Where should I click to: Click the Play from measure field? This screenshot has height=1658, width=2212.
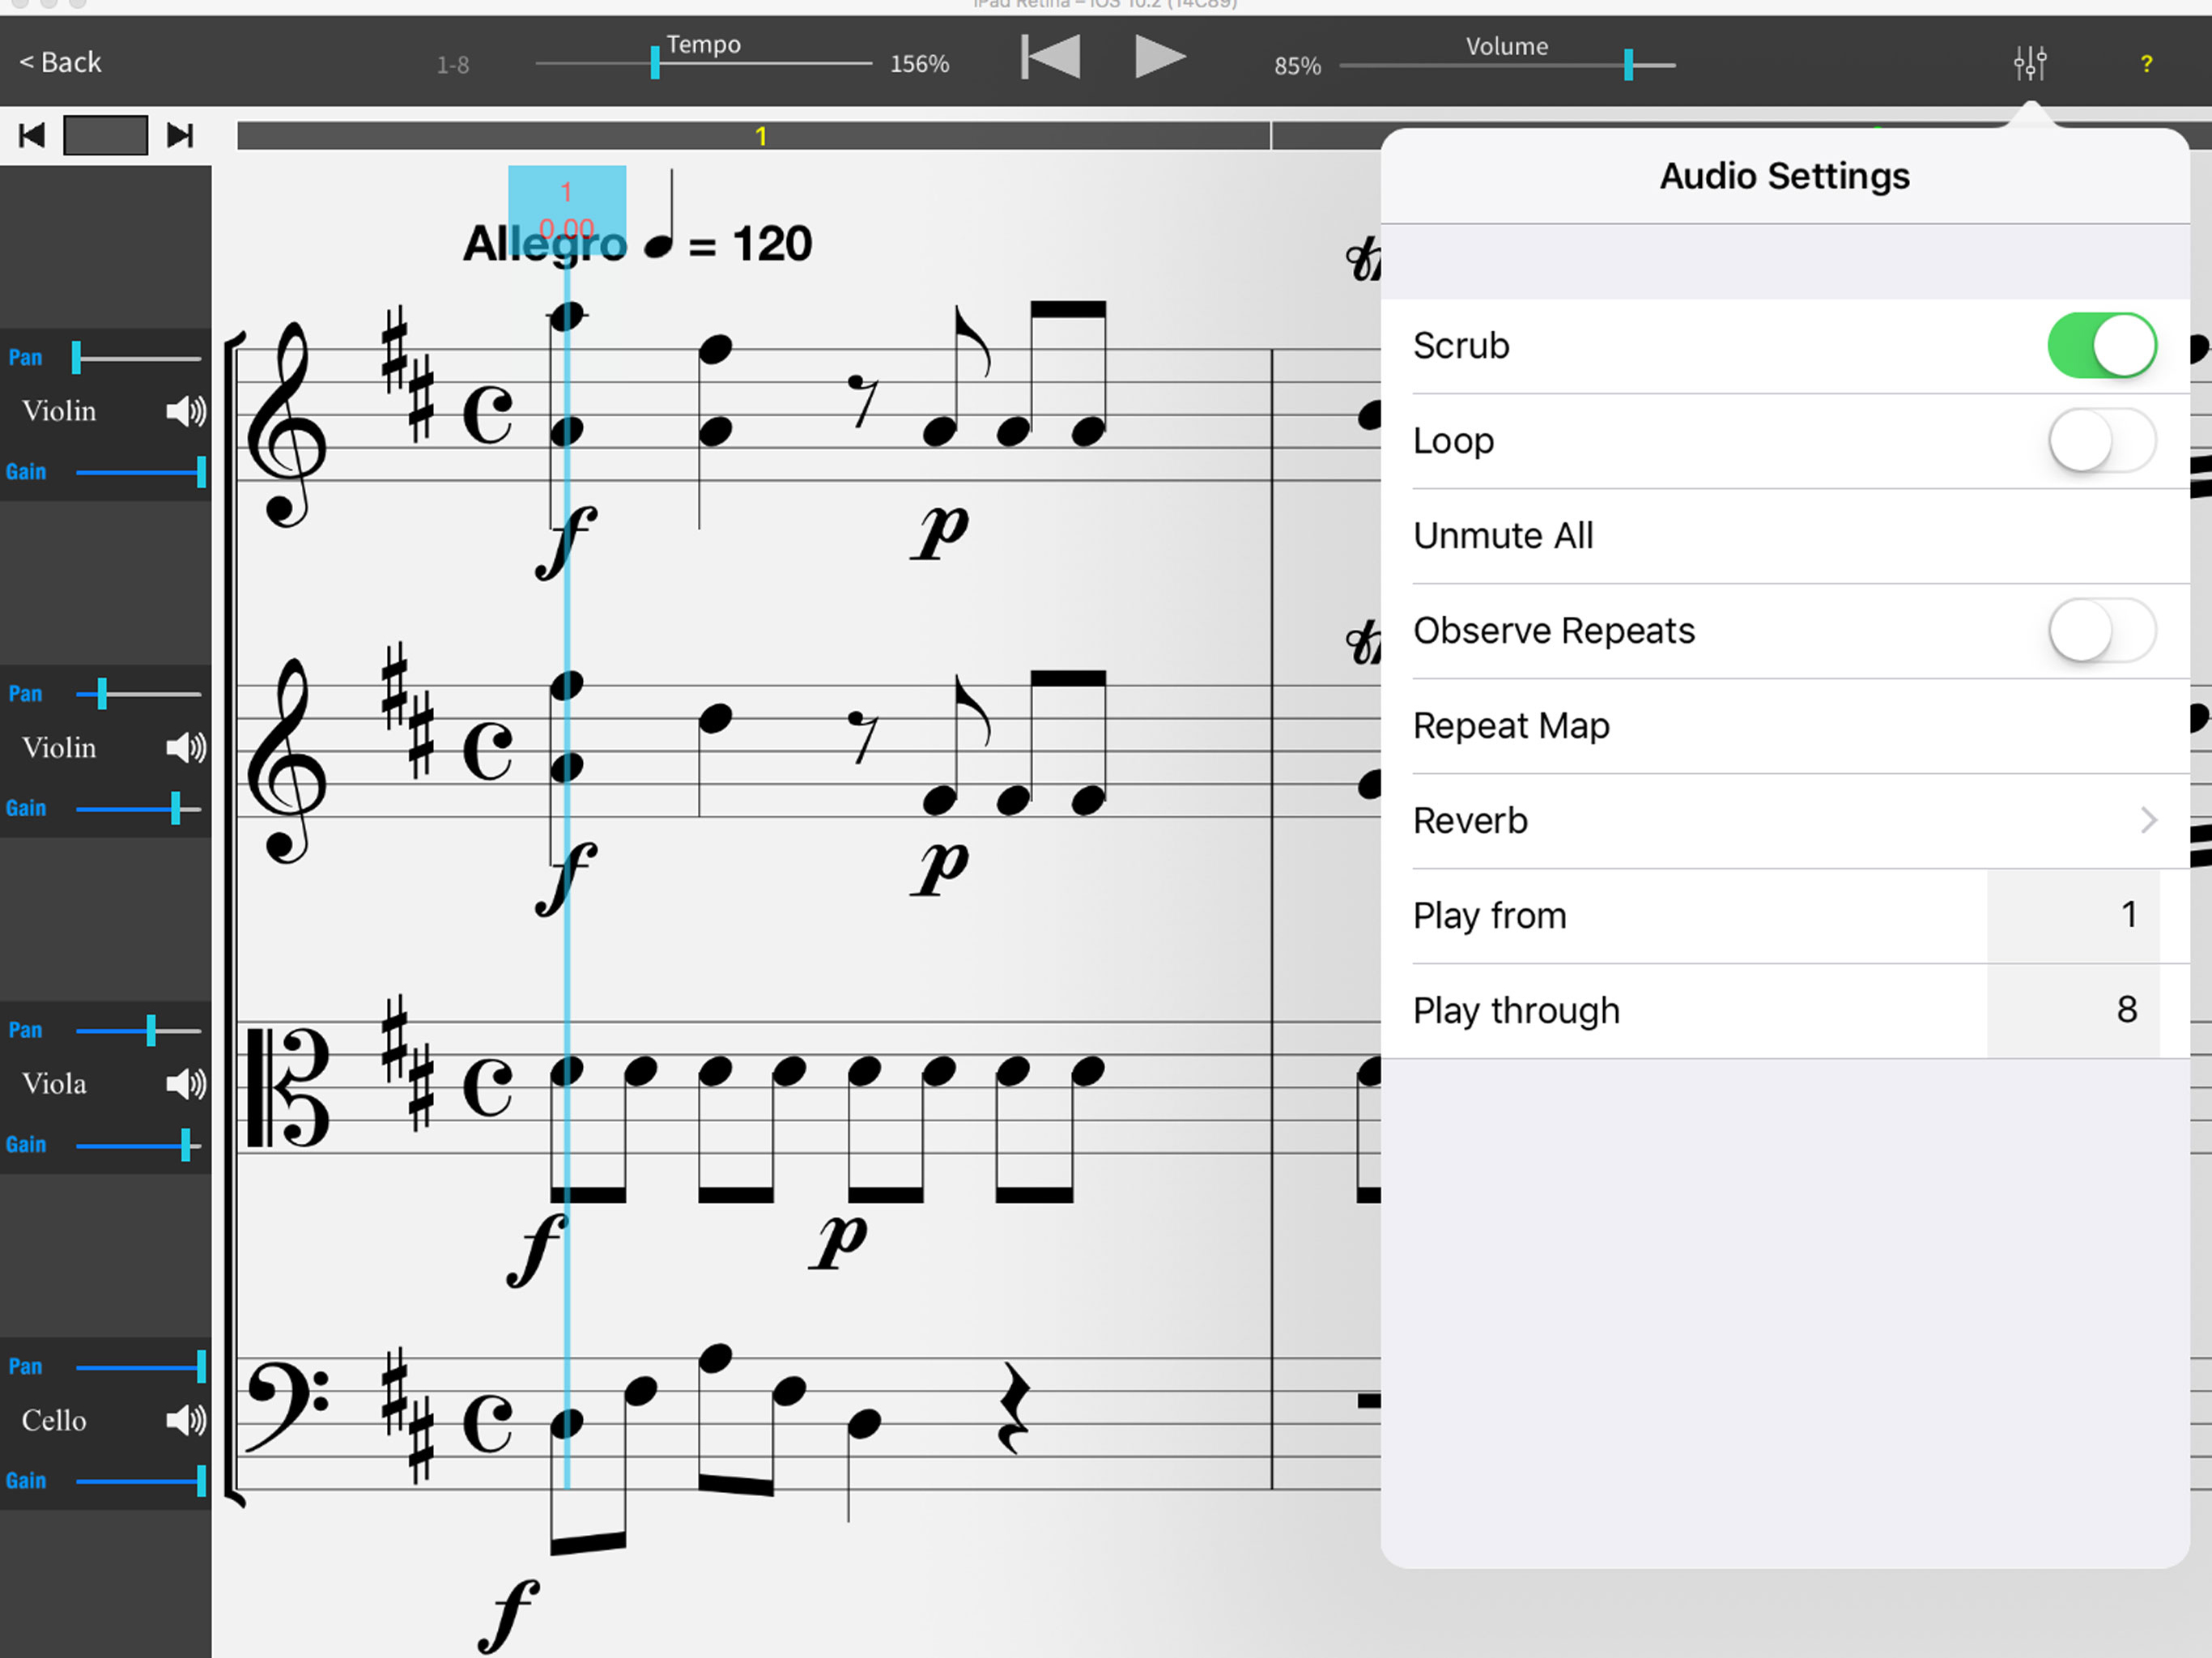(x=2072, y=916)
